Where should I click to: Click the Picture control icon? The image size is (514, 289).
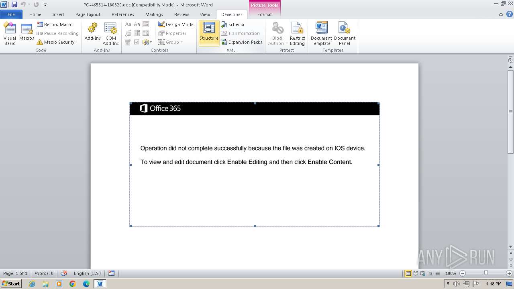145,24
